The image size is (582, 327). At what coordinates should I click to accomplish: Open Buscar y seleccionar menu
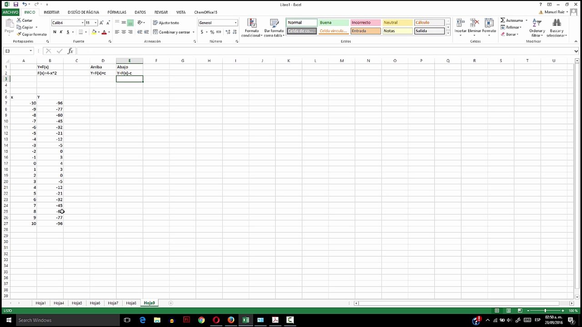tap(557, 28)
